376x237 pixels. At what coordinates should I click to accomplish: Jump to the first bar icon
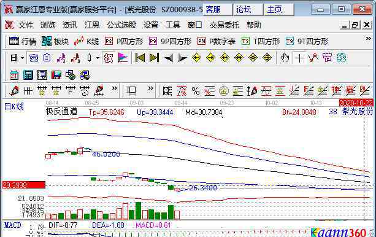tap(140, 58)
